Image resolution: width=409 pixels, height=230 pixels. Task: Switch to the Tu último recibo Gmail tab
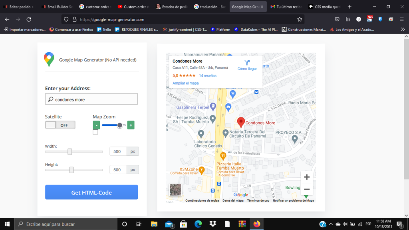click(x=286, y=7)
